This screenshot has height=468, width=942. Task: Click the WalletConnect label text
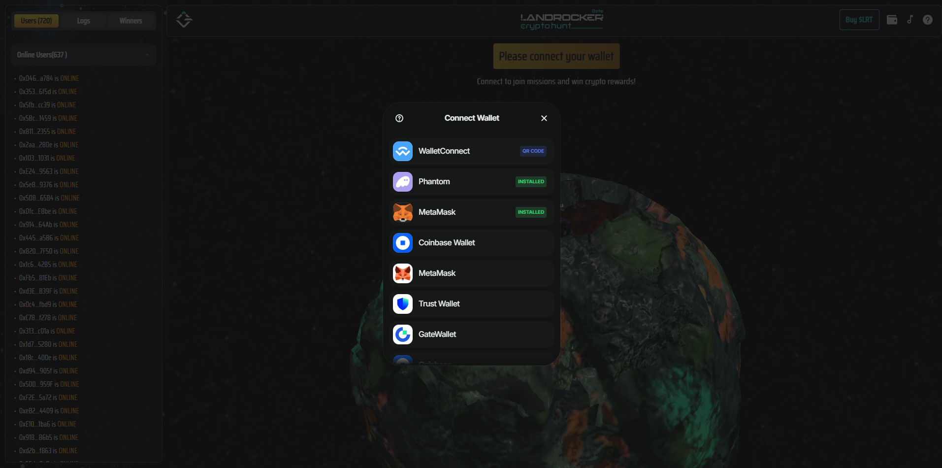coord(444,151)
